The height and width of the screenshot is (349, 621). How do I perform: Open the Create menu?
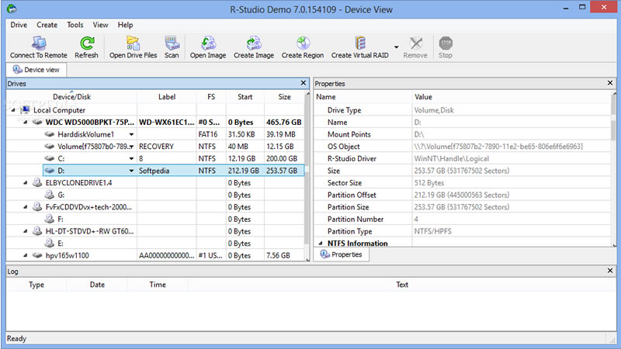[x=47, y=25]
